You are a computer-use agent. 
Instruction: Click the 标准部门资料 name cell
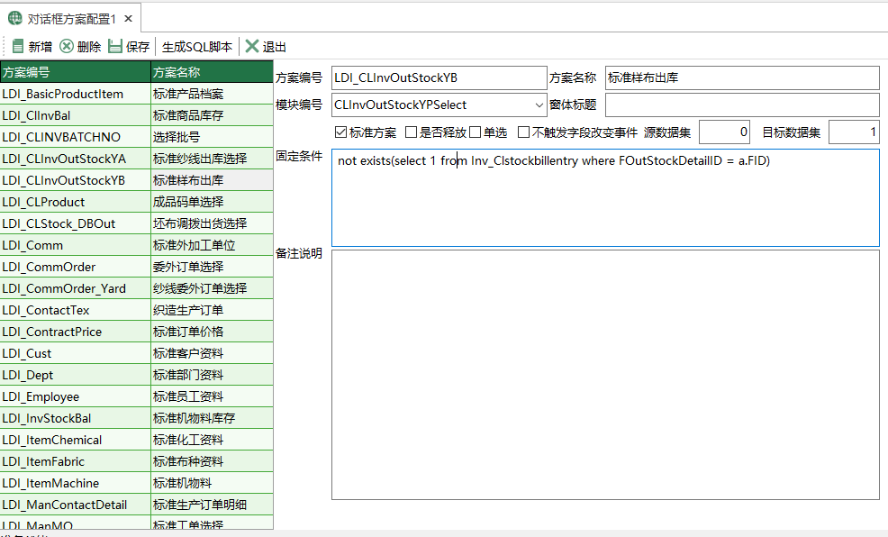pos(212,375)
